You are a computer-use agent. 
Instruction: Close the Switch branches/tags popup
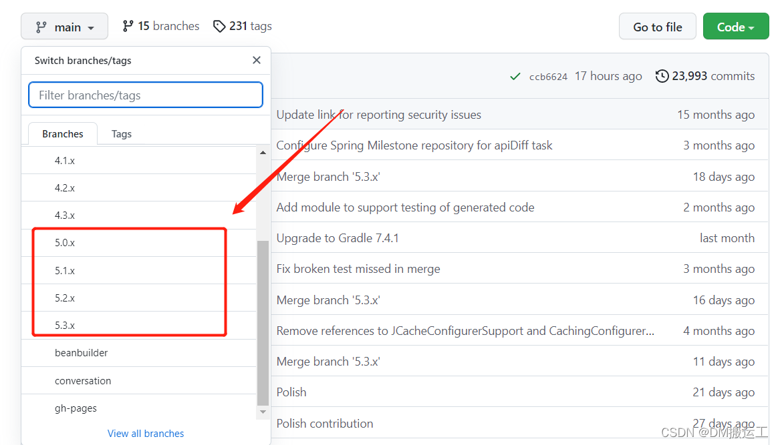pyautogui.click(x=257, y=60)
